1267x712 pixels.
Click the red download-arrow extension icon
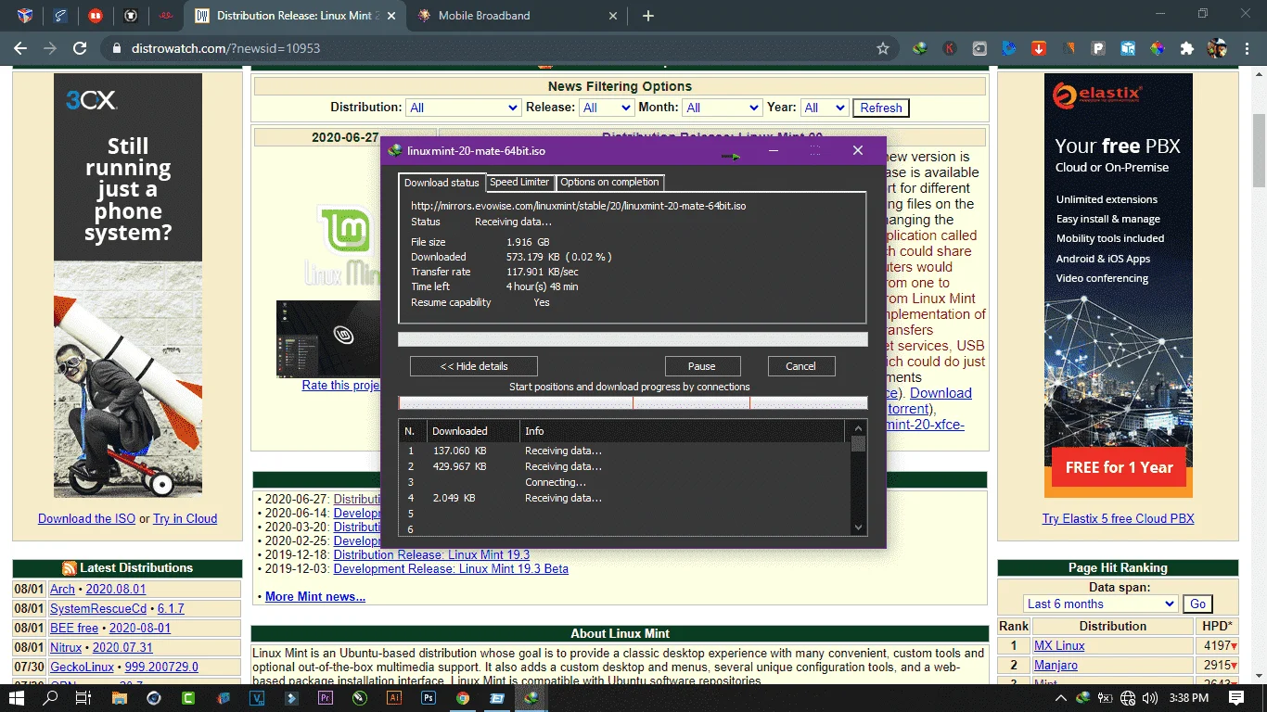tap(1039, 48)
